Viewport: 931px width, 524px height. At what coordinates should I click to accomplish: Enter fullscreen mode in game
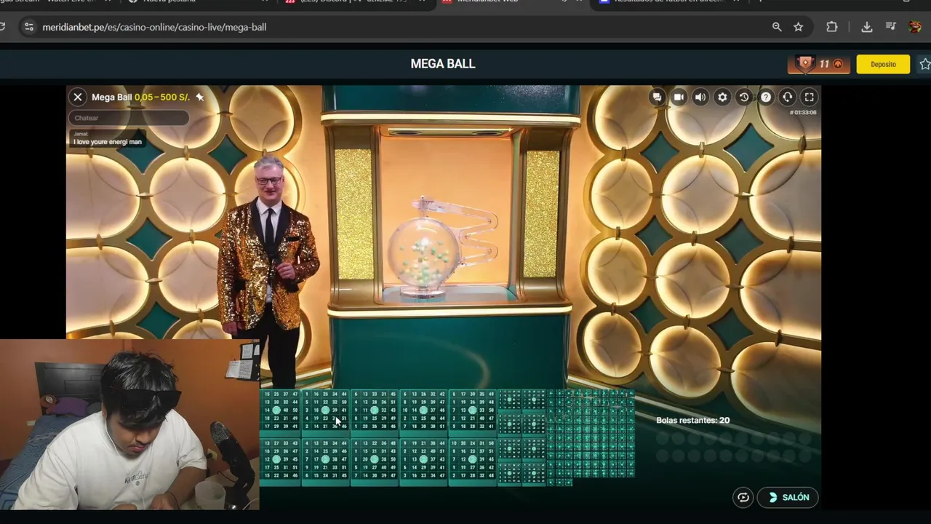click(x=809, y=97)
